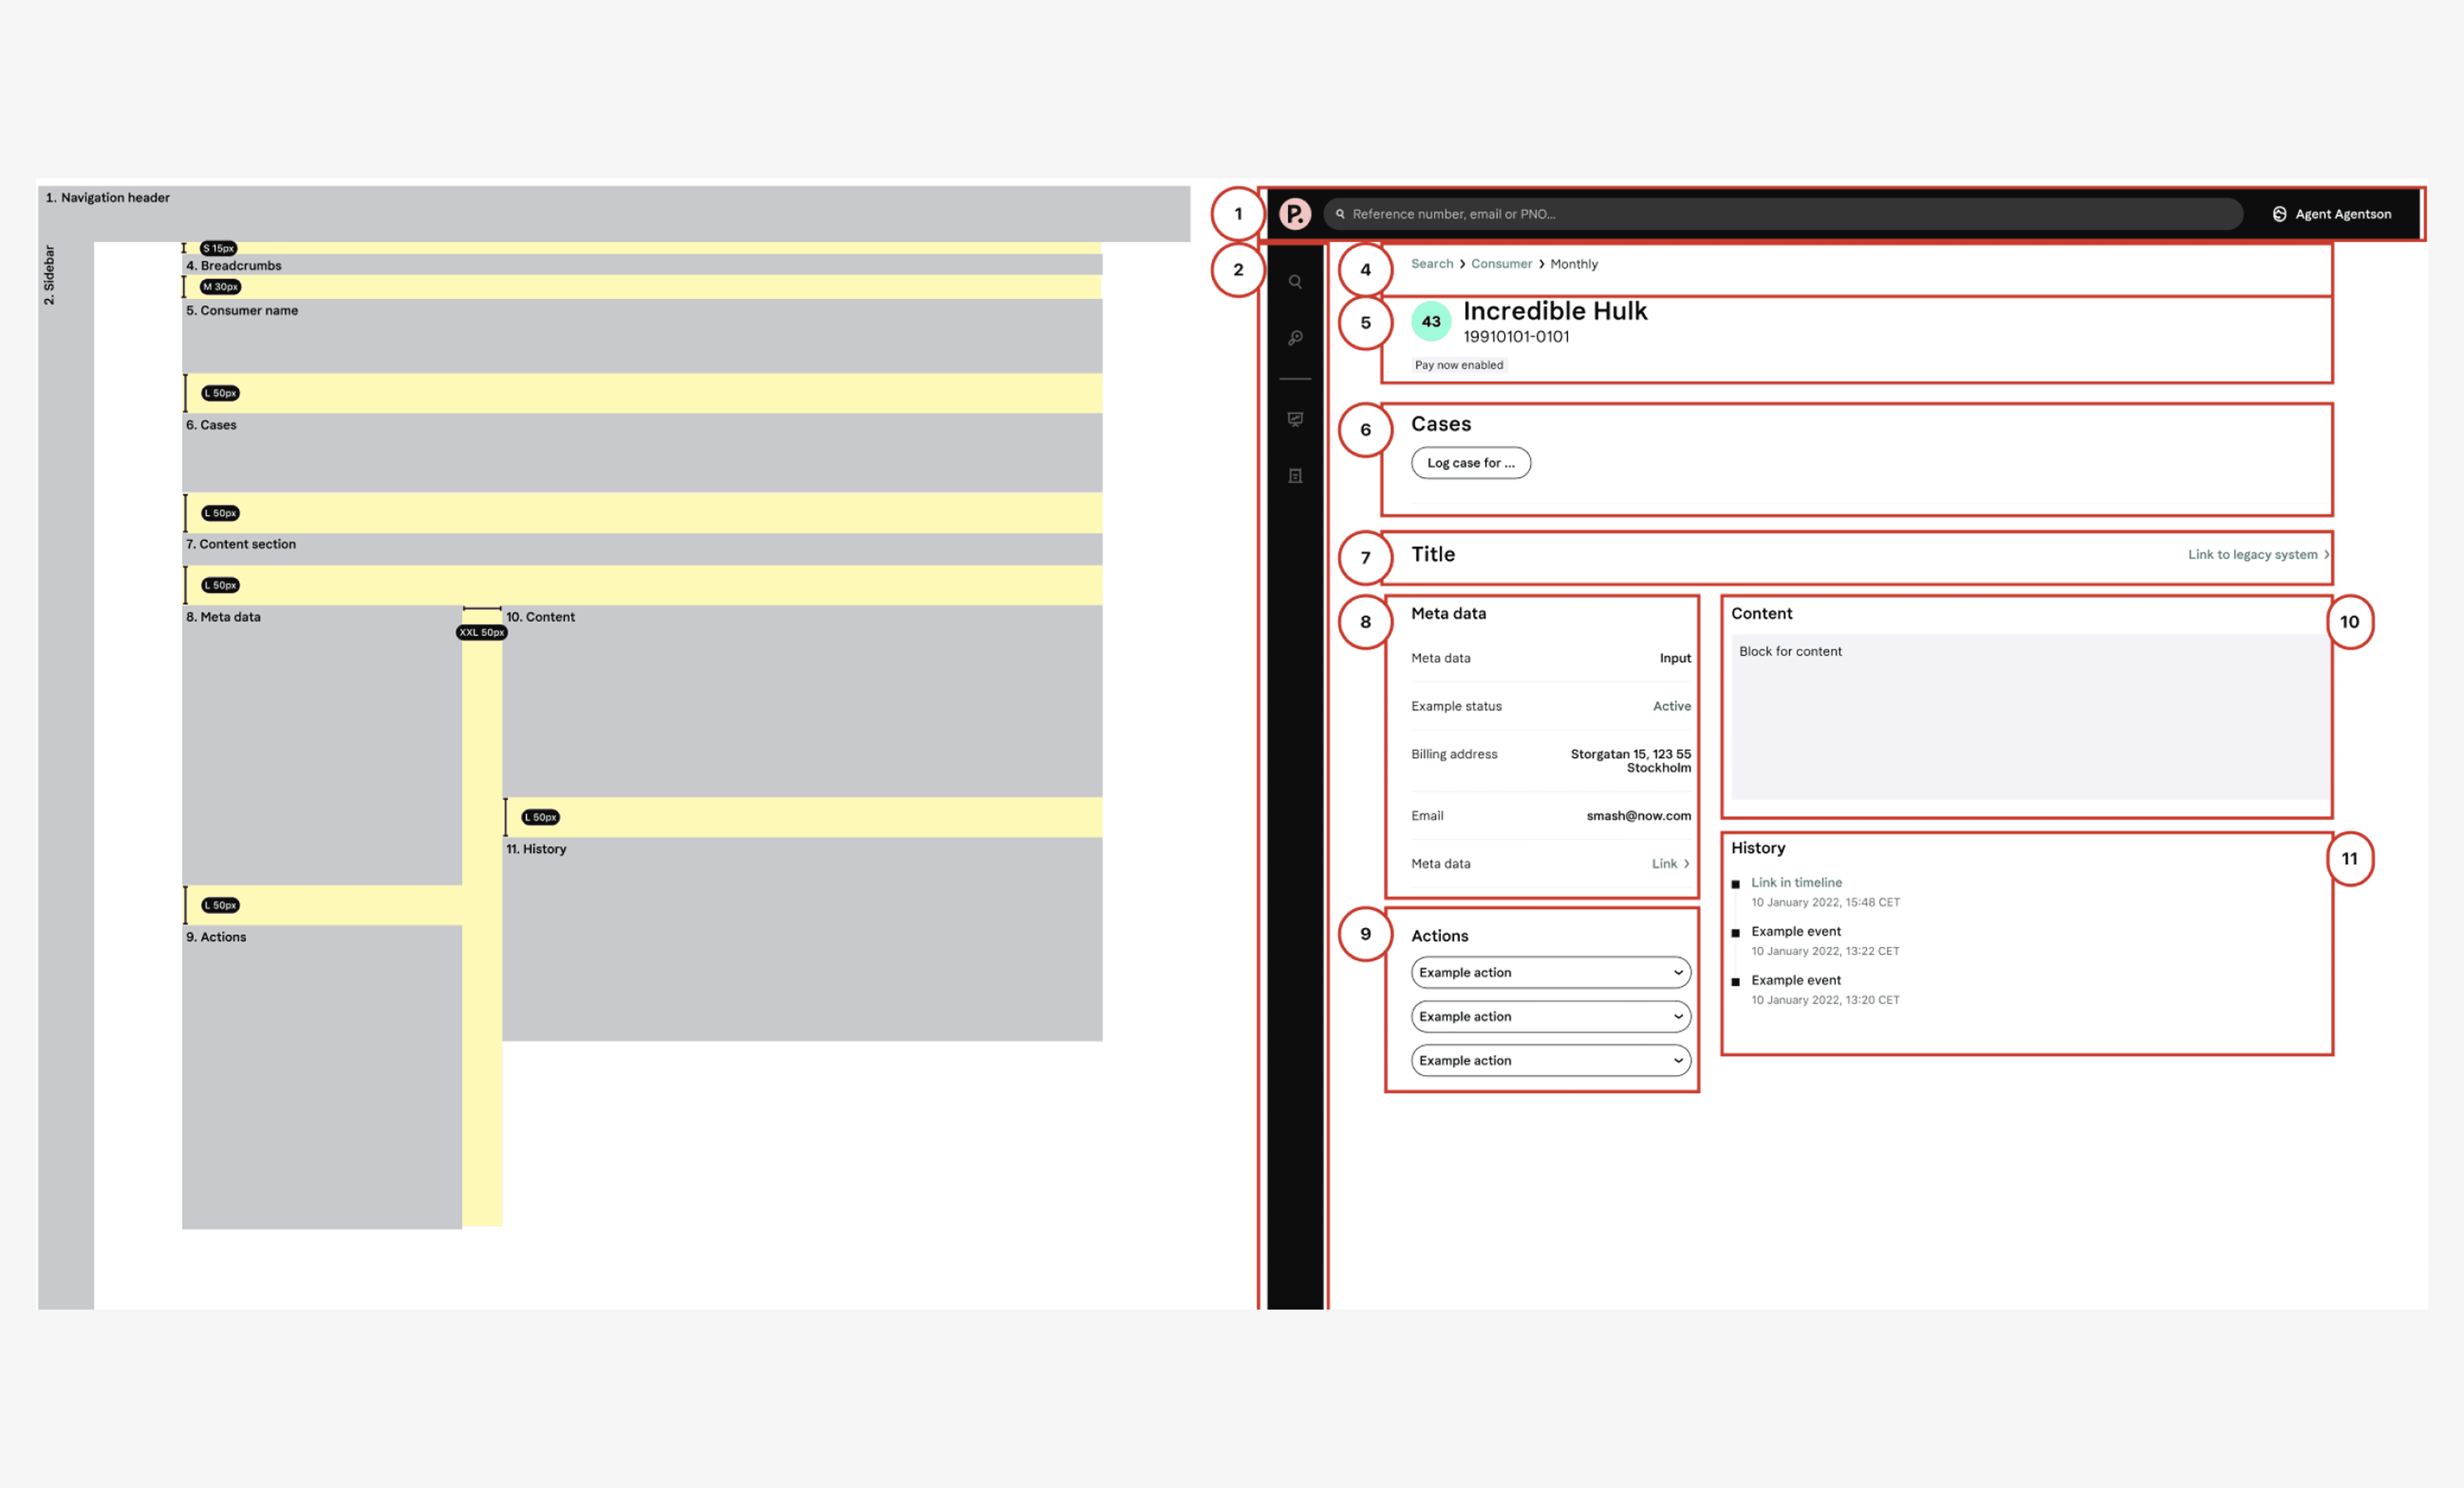Select the search icon in the sidebar
Image resolution: width=2464 pixels, height=1488 pixels.
(1295, 282)
